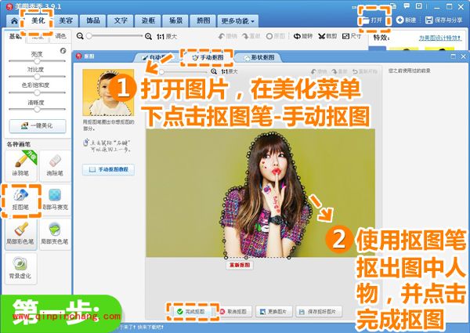Adjust the 色彩饱和度 slider

pos(37,92)
